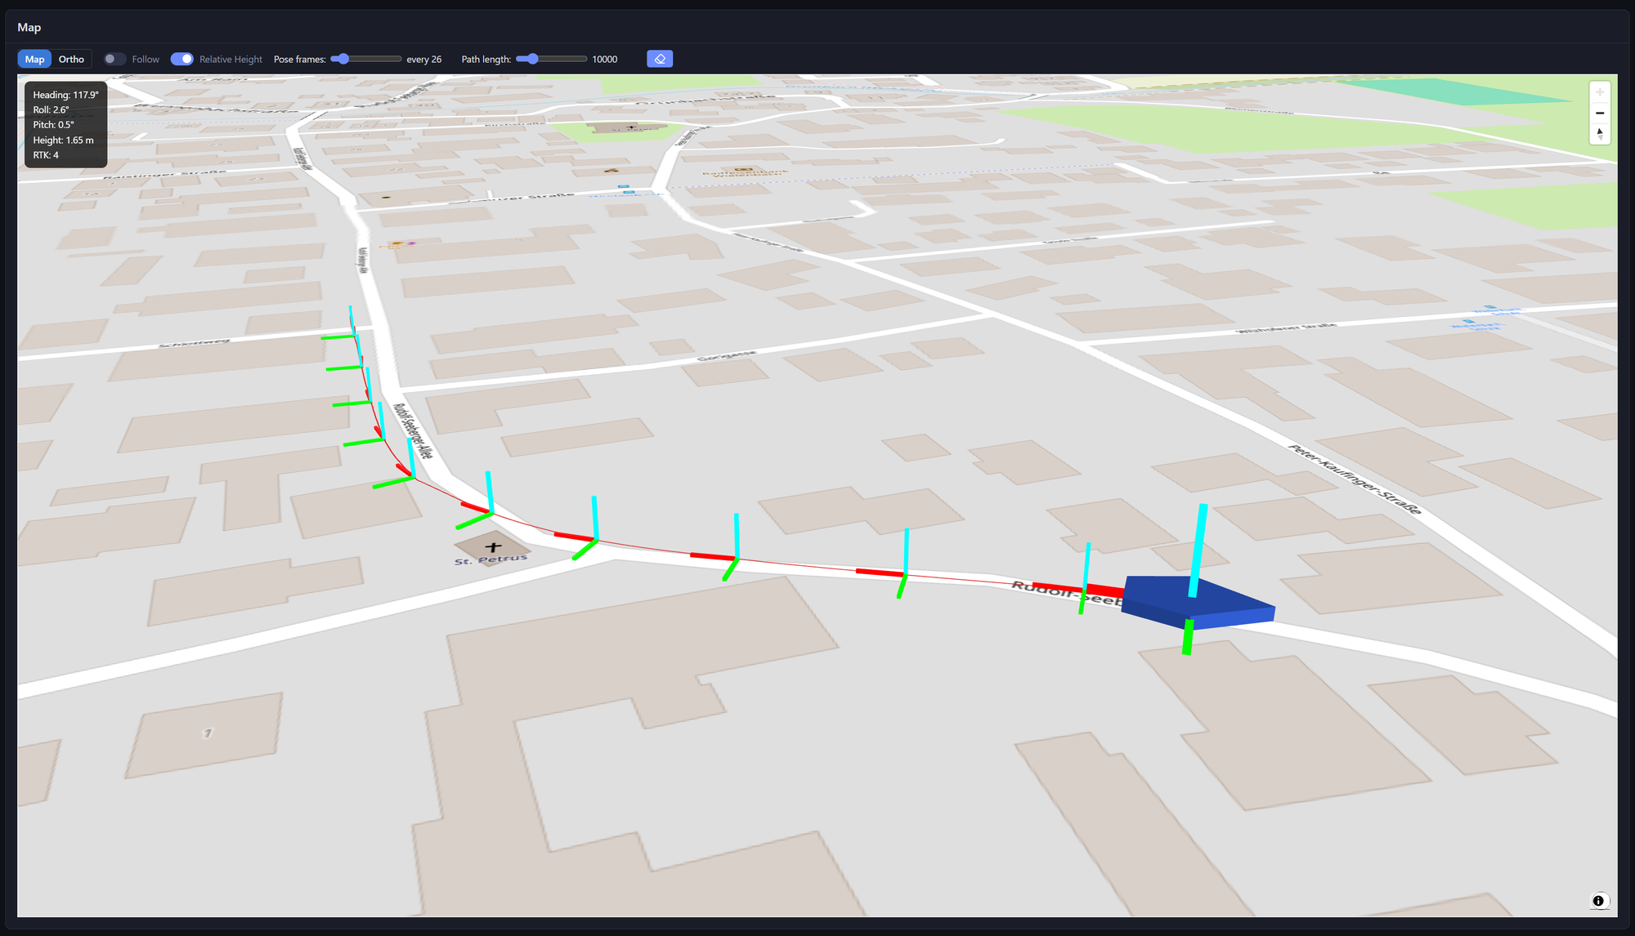Click the 'Rudolf-Seeberger-Allee' street label

click(413, 430)
